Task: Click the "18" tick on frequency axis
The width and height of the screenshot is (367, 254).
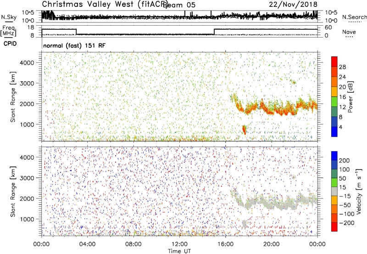Action: (31, 28)
